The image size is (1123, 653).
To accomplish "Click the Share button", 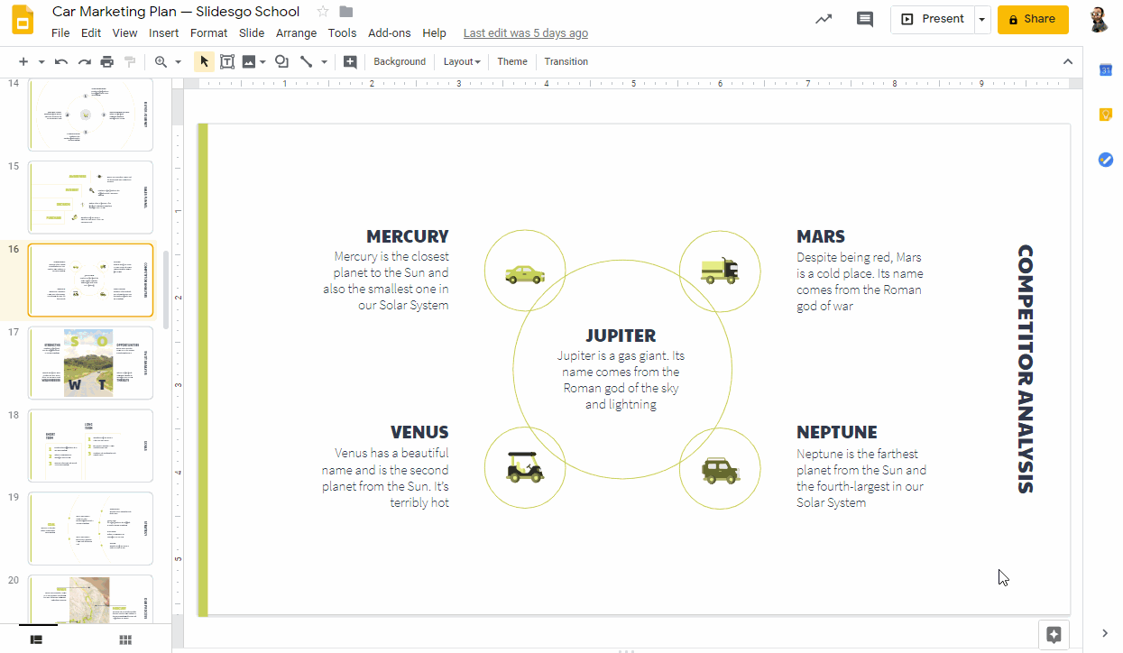I will point(1032,19).
